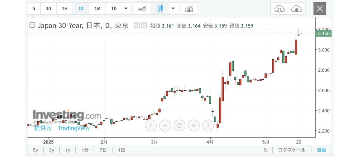Toggle 自動 auto scale
The height and width of the screenshot is (166, 359).
[x=322, y=150]
